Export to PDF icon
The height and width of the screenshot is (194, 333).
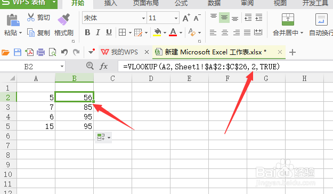pos(29,52)
